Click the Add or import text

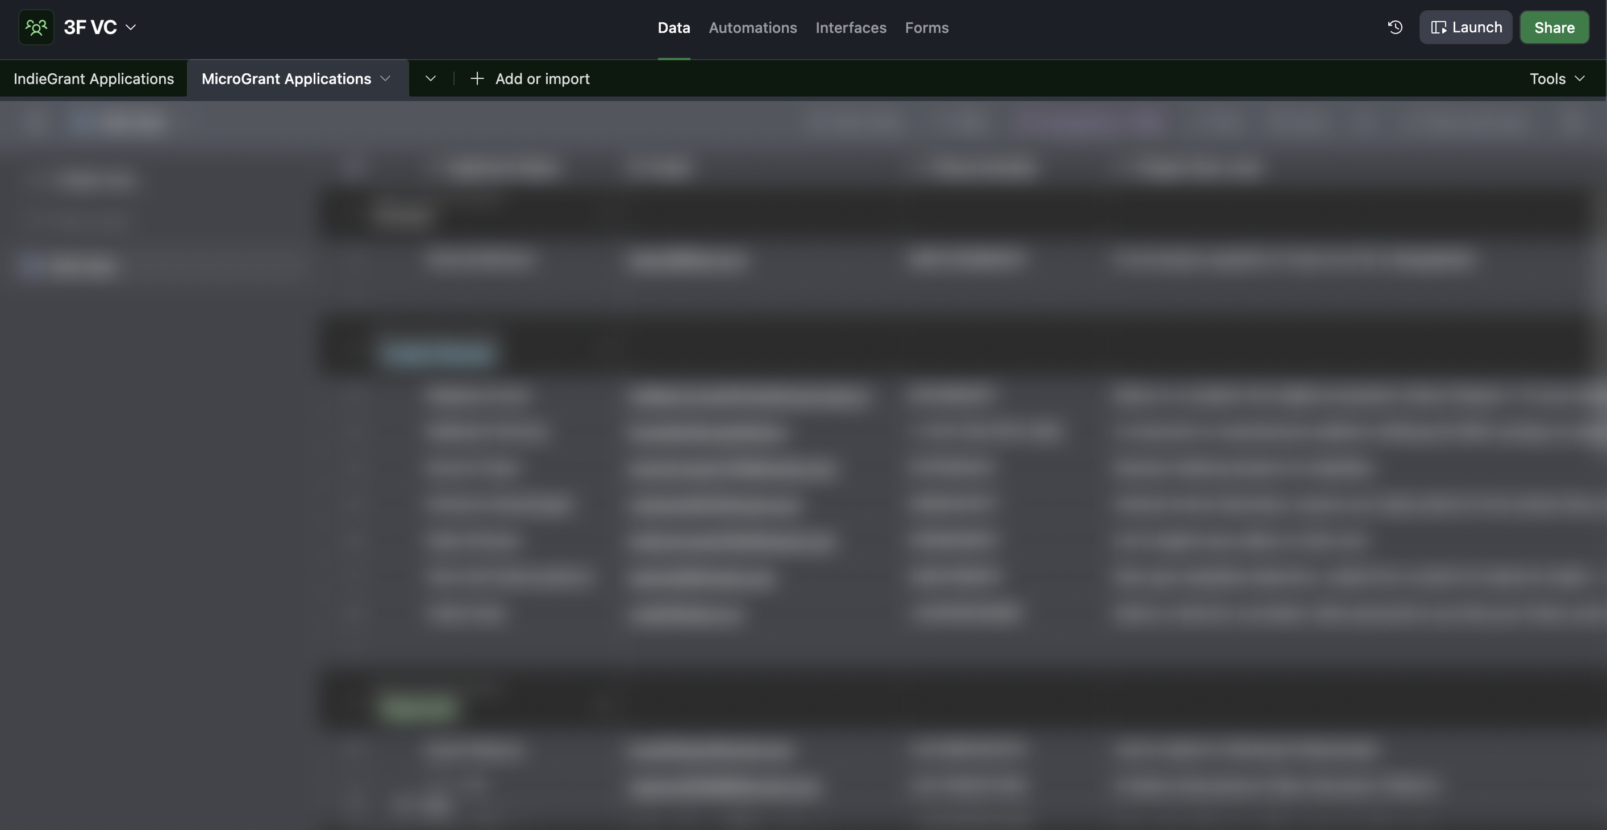(x=542, y=78)
